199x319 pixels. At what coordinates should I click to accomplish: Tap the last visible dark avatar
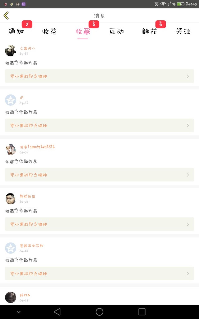click(x=11, y=297)
